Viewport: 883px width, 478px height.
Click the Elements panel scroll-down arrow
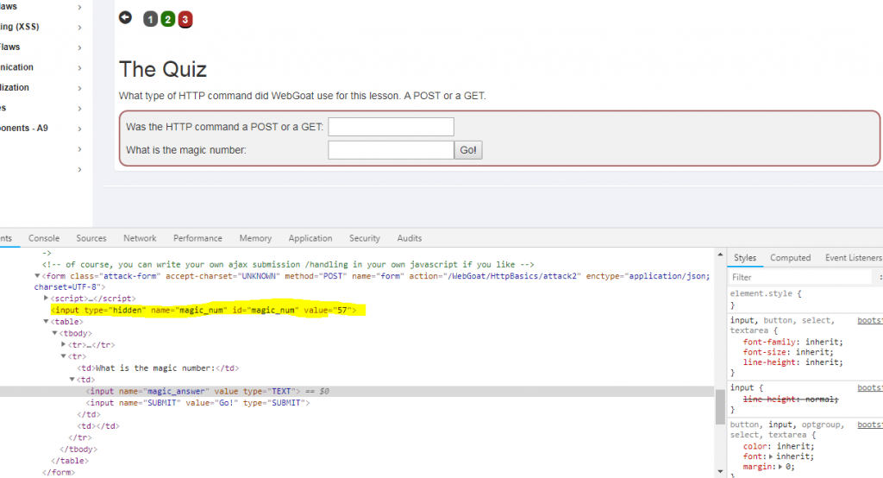point(720,471)
